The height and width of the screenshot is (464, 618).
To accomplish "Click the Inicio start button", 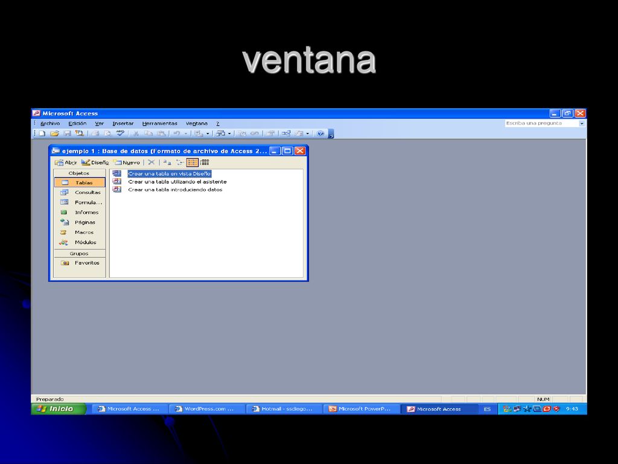I will pyautogui.click(x=59, y=409).
